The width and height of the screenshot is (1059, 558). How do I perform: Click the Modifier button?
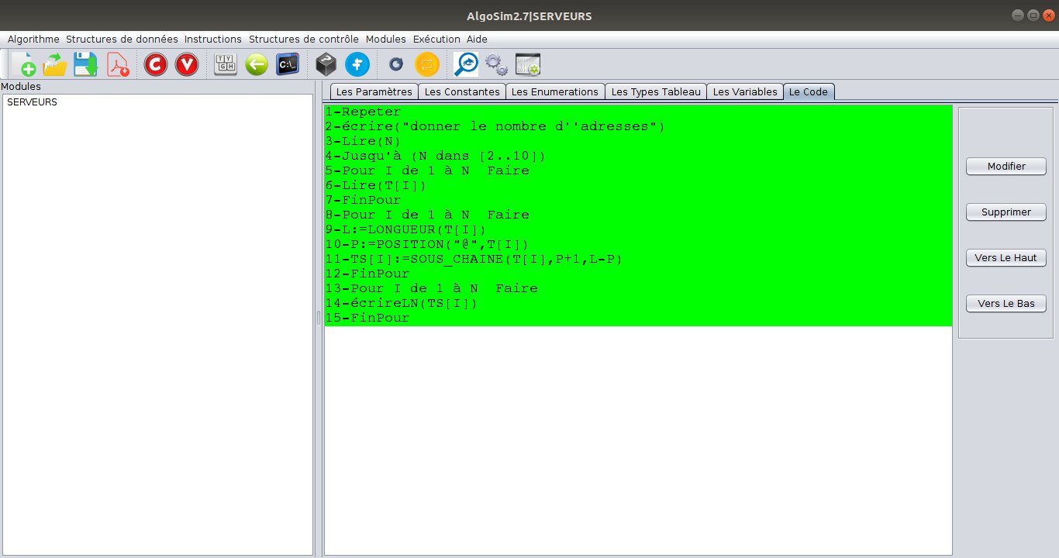[1006, 167]
